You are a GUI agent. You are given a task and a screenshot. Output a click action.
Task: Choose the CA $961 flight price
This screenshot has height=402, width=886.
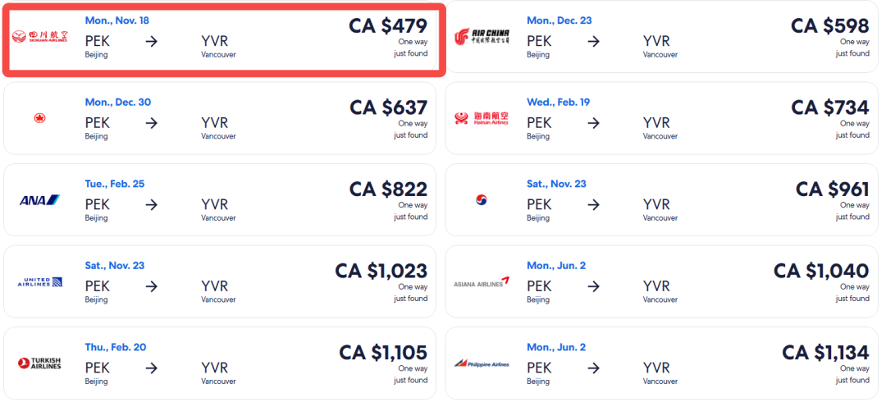pyautogui.click(x=833, y=189)
